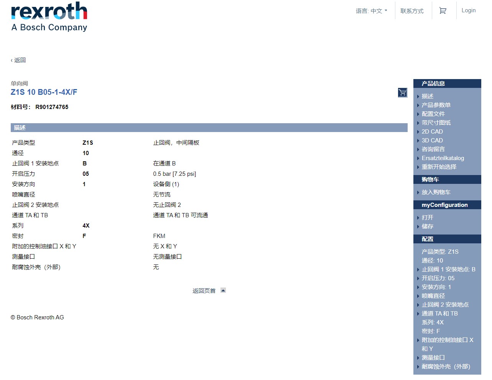The height and width of the screenshot is (380, 492).
Task: Click 产品类型: Z1S in 配置 panel
Action: click(440, 251)
